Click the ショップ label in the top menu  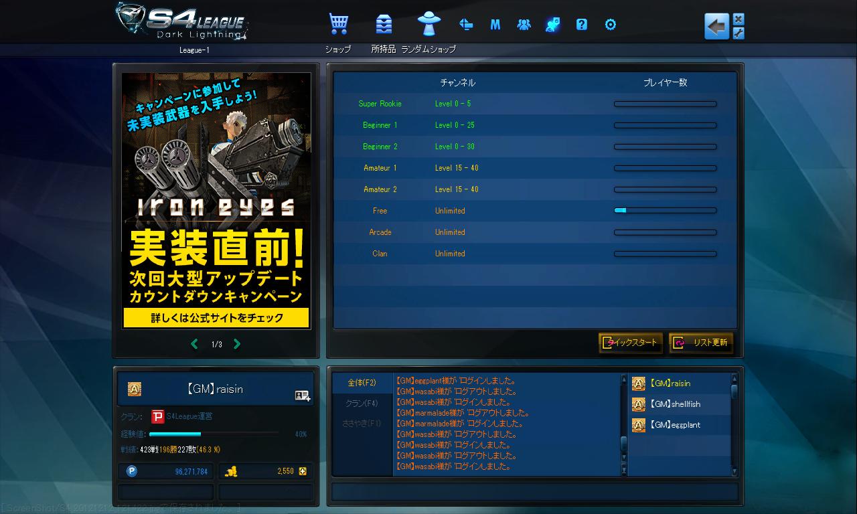(338, 50)
